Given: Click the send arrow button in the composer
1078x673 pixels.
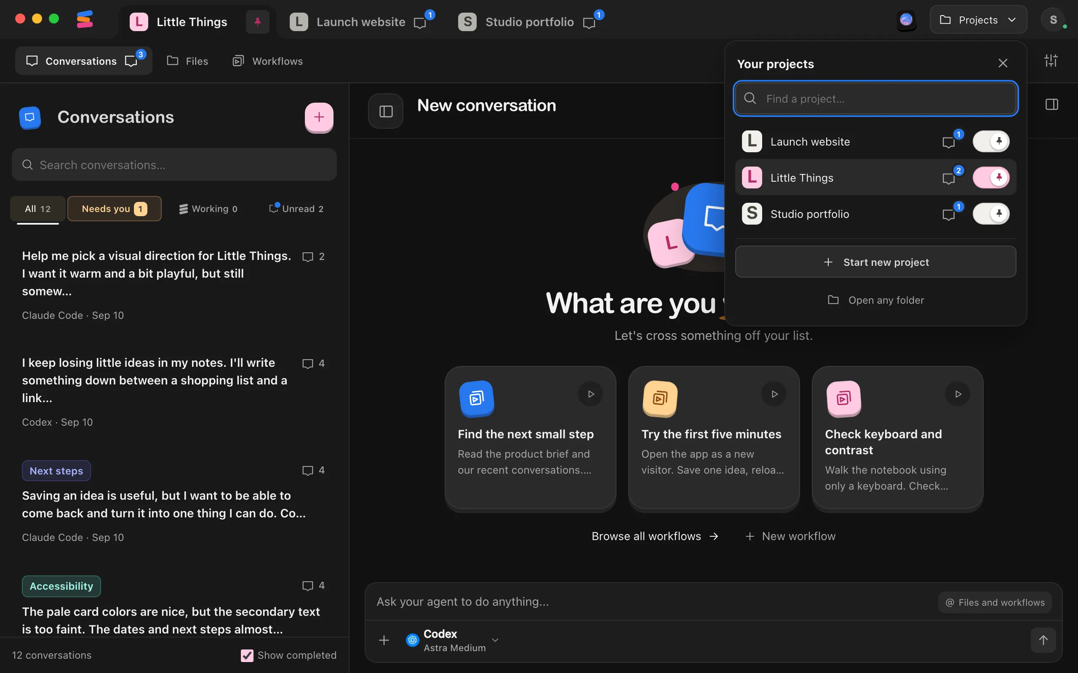Looking at the screenshot, I should (x=1043, y=640).
